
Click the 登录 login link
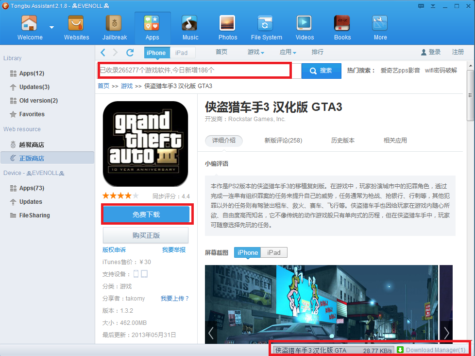pos(431,52)
